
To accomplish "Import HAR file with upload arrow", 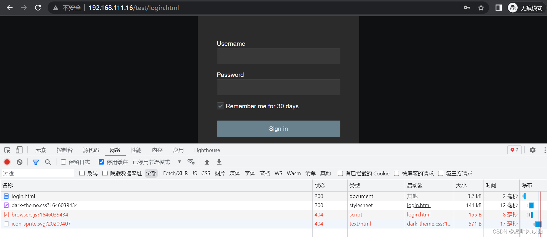I will tap(207, 162).
